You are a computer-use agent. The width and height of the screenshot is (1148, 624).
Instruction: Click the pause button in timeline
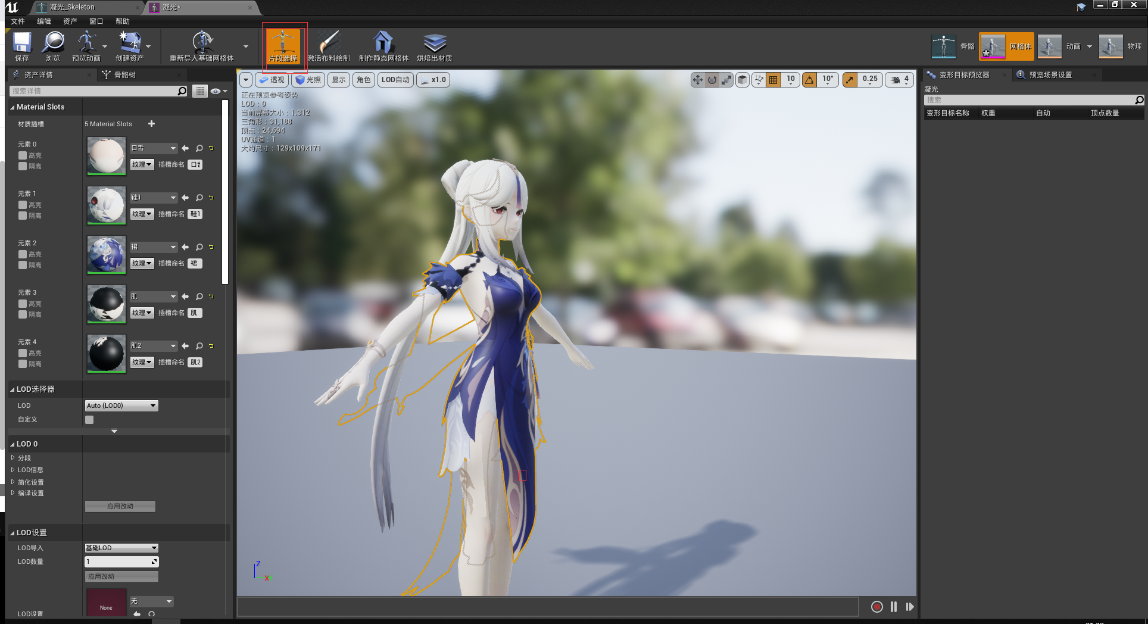pyautogui.click(x=894, y=607)
